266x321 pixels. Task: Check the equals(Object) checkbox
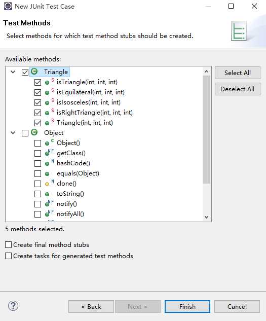[x=37, y=173]
